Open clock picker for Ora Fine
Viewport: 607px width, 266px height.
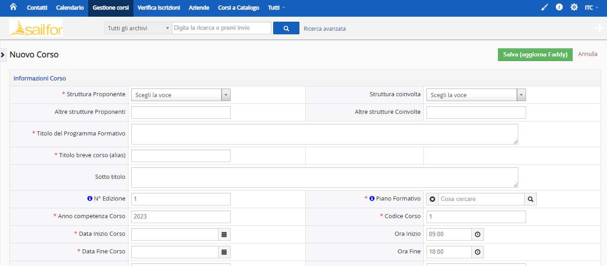[477, 252]
